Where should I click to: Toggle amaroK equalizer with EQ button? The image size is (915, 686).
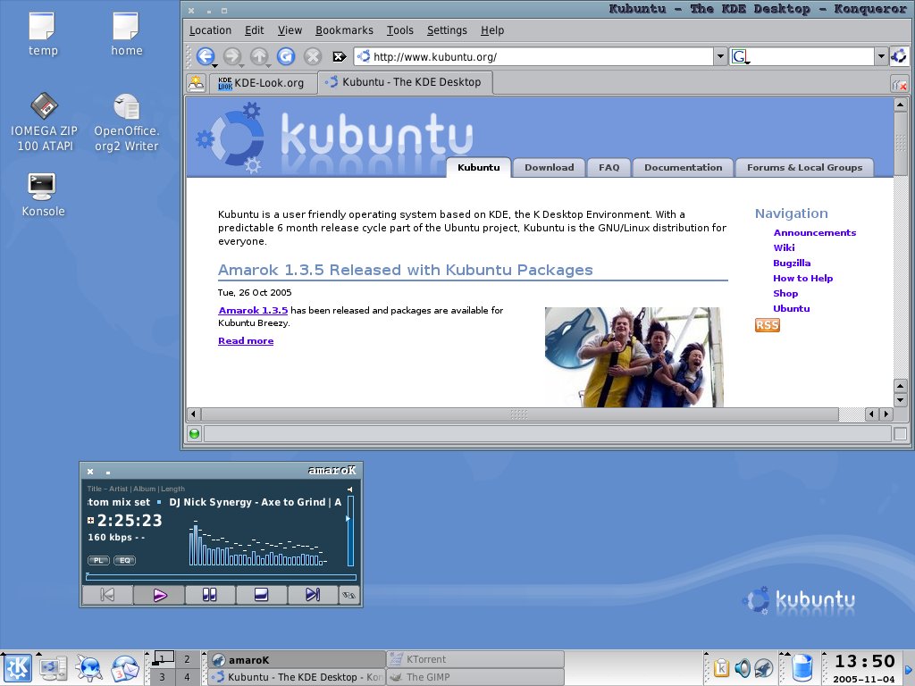pos(124,560)
